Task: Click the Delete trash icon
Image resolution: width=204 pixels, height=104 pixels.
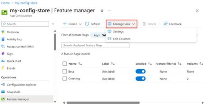Action: pyautogui.click(x=144, y=24)
